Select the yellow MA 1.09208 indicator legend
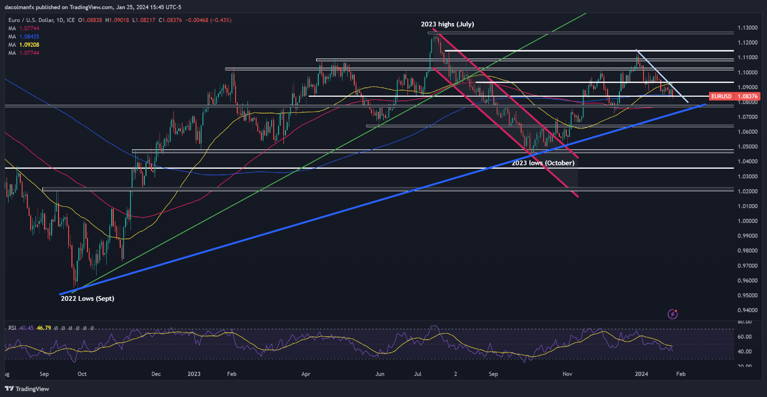The height and width of the screenshot is (397, 767). 23,45
